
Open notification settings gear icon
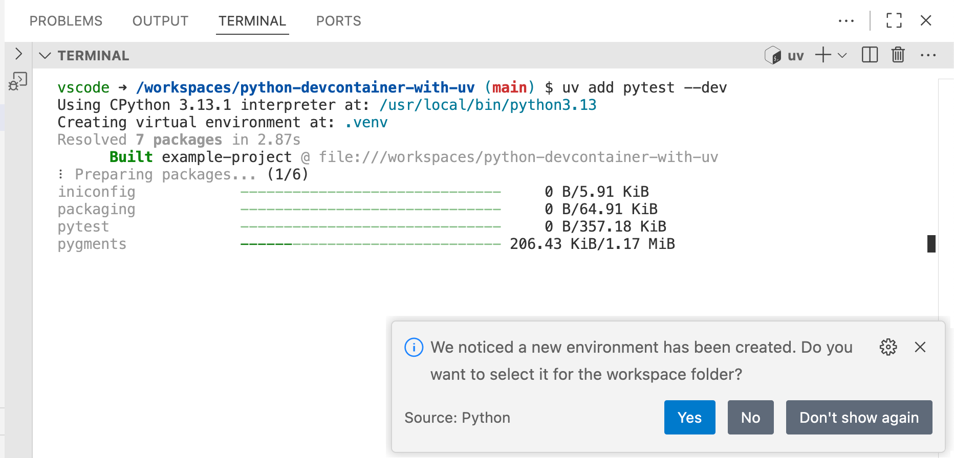[x=888, y=347]
